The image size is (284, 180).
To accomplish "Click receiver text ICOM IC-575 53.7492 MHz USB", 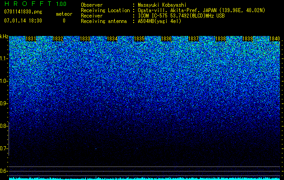I will click(181, 16).
